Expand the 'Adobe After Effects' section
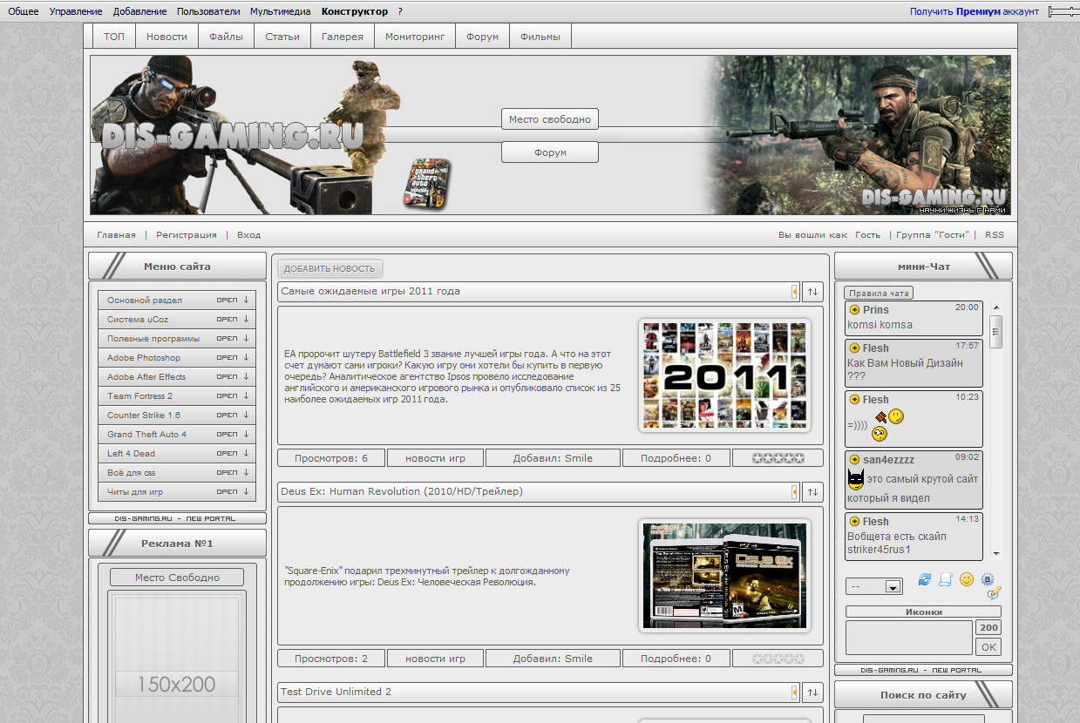The width and height of the screenshot is (1080, 723). coord(177,377)
